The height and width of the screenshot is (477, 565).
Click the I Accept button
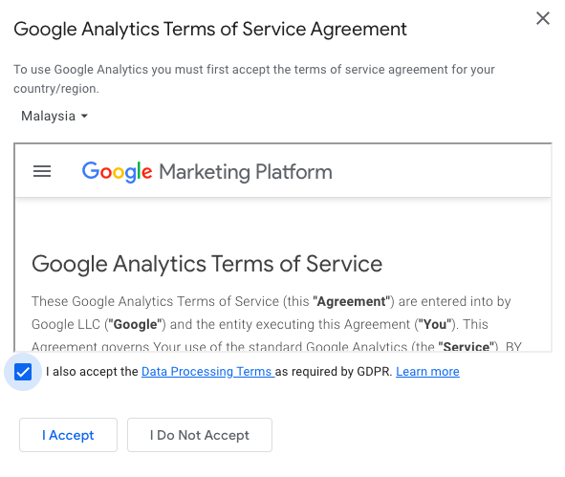[69, 435]
